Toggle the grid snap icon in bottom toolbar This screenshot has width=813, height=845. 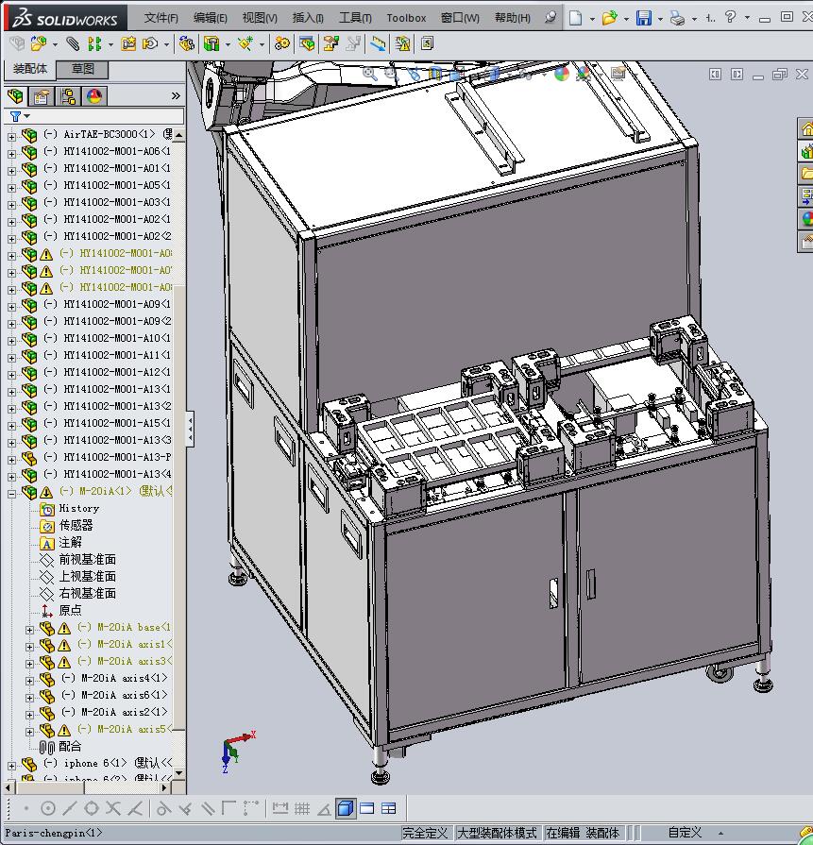coord(302,808)
